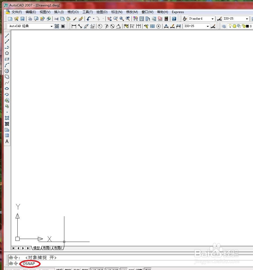Click the Help question mark icon

click(174, 19)
